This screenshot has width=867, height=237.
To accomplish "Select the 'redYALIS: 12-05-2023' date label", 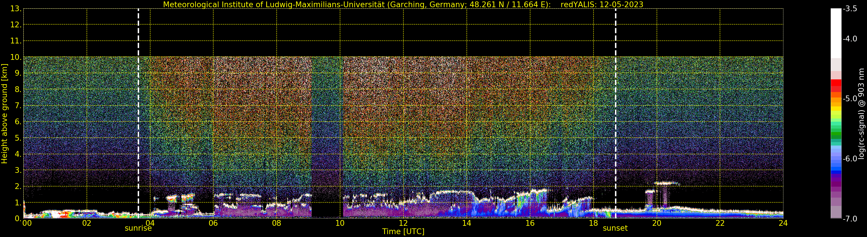I will point(602,5).
